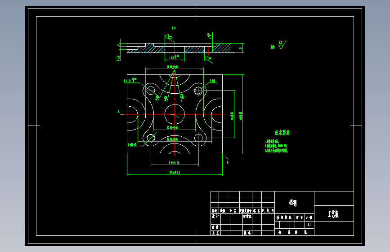Click the 60±0.03 hole spacing dimension
This screenshot has width=390, height=252.
pyautogui.click(x=175, y=163)
